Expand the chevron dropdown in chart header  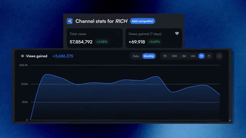click(219, 56)
